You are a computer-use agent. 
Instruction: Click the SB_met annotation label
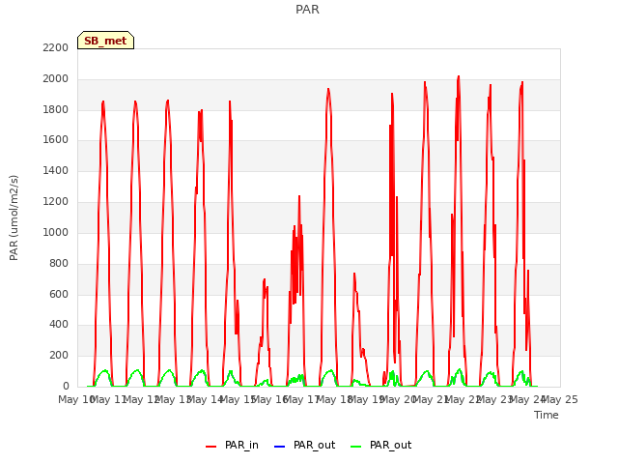coord(105,41)
